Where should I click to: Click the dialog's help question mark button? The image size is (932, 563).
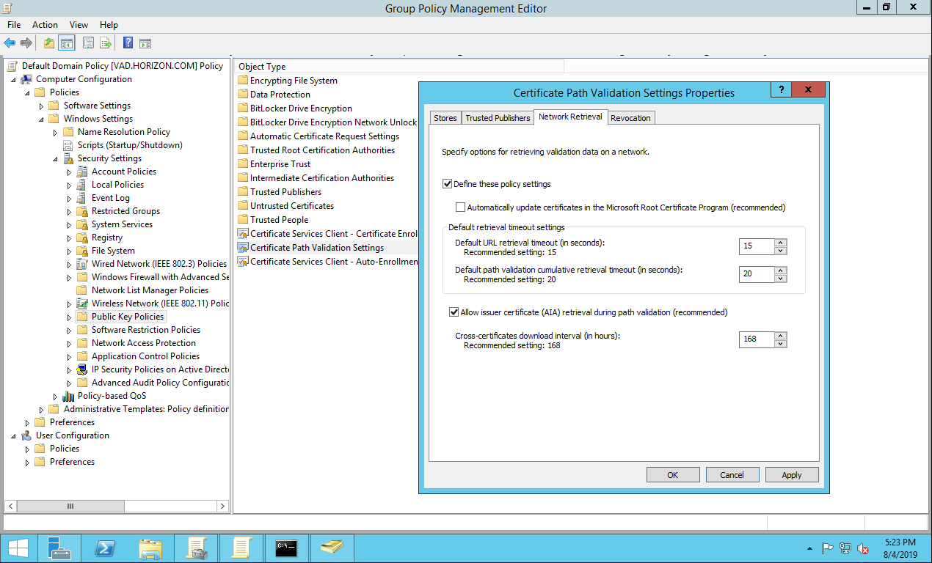point(781,89)
